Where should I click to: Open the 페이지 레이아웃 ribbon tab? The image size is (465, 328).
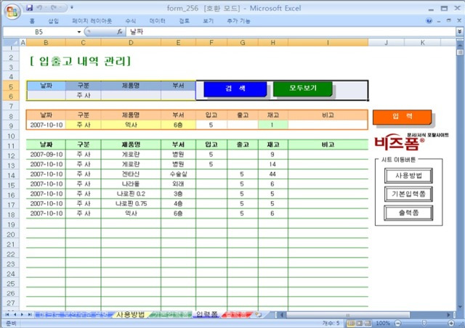(92, 21)
